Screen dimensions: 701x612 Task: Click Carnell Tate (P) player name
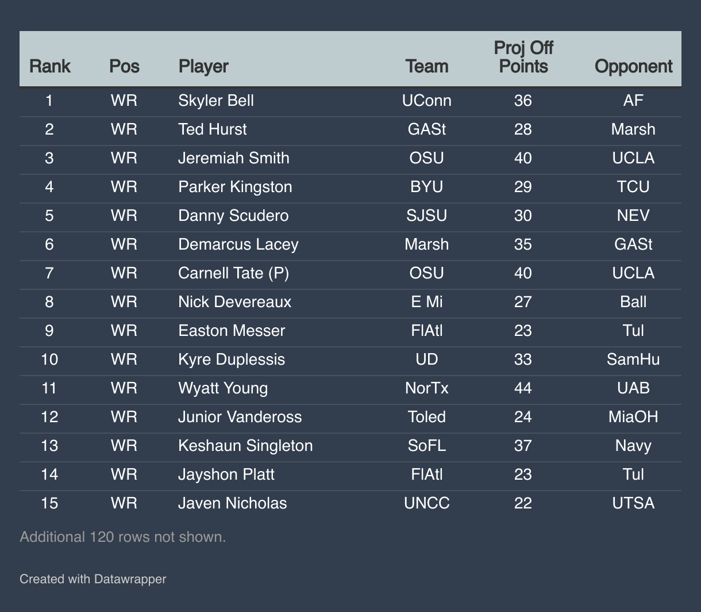tap(233, 273)
